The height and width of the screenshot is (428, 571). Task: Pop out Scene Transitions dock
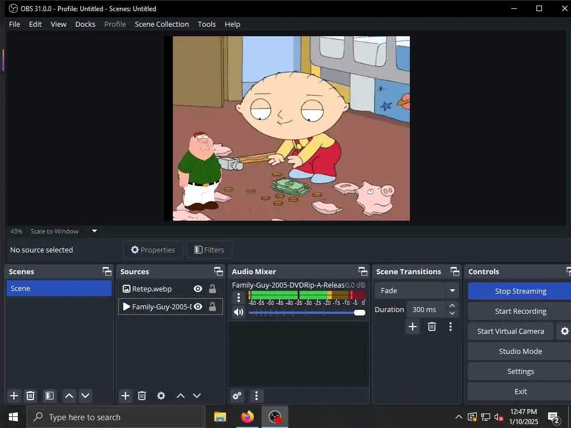tap(455, 271)
